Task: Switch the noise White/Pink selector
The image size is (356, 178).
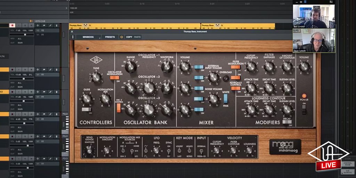Action: pos(226,99)
